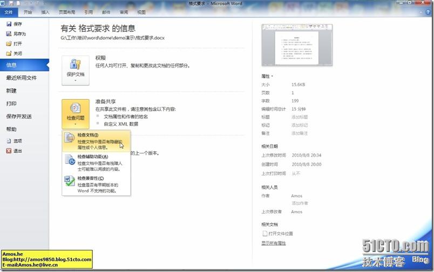
Task: Expand the 属性 (Properties) dropdown
Action: coord(267,76)
